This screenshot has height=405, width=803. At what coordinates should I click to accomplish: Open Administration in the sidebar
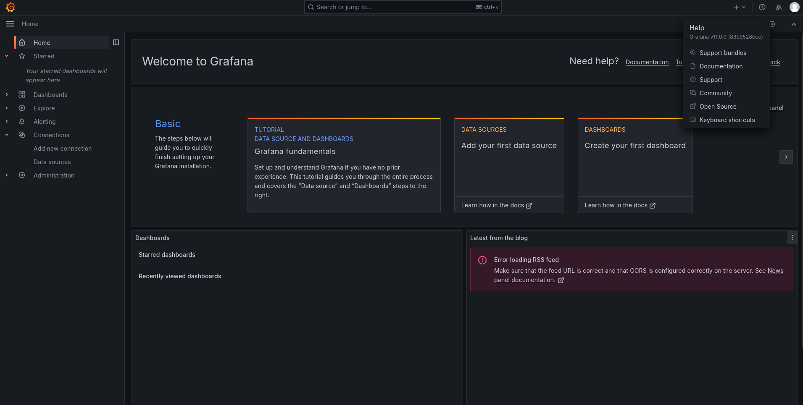point(54,175)
